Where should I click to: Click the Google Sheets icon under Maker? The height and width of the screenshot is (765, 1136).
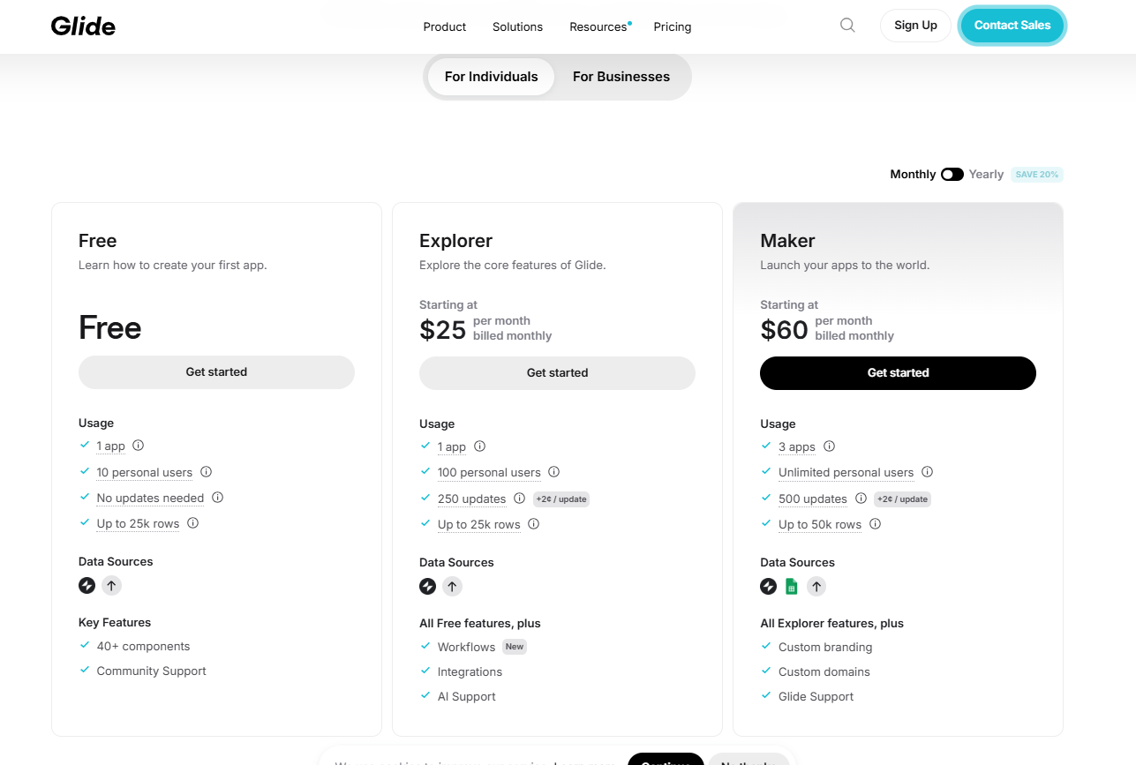tap(792, 586)
